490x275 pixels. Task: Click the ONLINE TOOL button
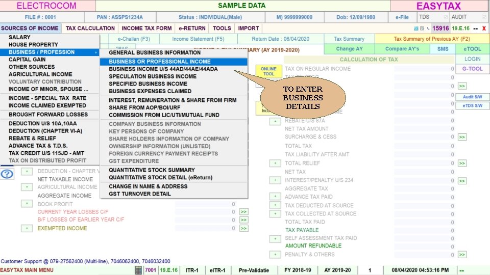268,71
